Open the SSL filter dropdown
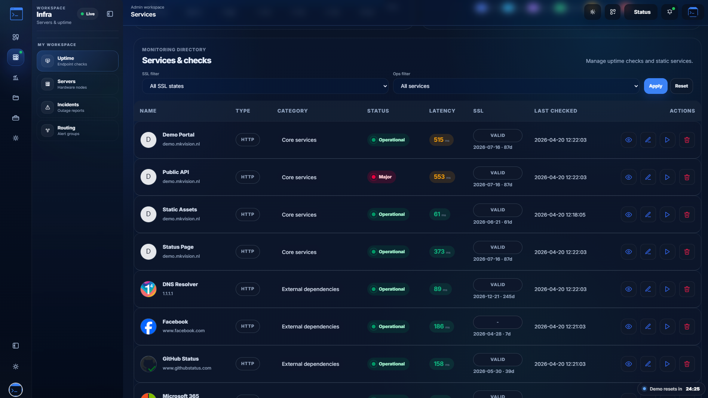Image resolution: width=708 pixels, height=398 pixels. [265, 86]
